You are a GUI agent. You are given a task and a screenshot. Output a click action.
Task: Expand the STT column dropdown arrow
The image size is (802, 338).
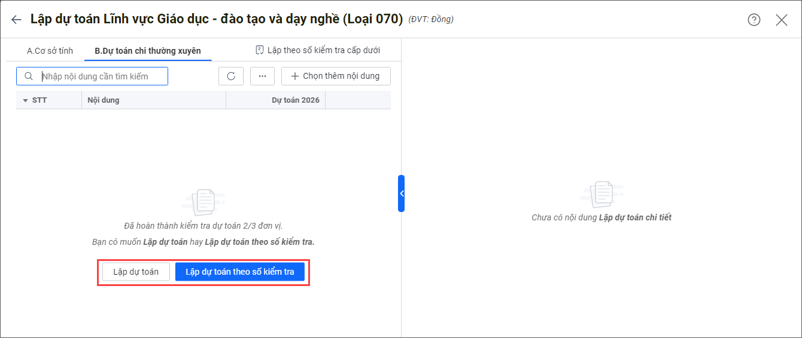coord(25,100)
